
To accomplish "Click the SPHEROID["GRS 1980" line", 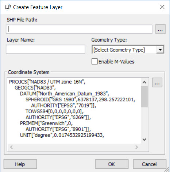I will 80,99.
